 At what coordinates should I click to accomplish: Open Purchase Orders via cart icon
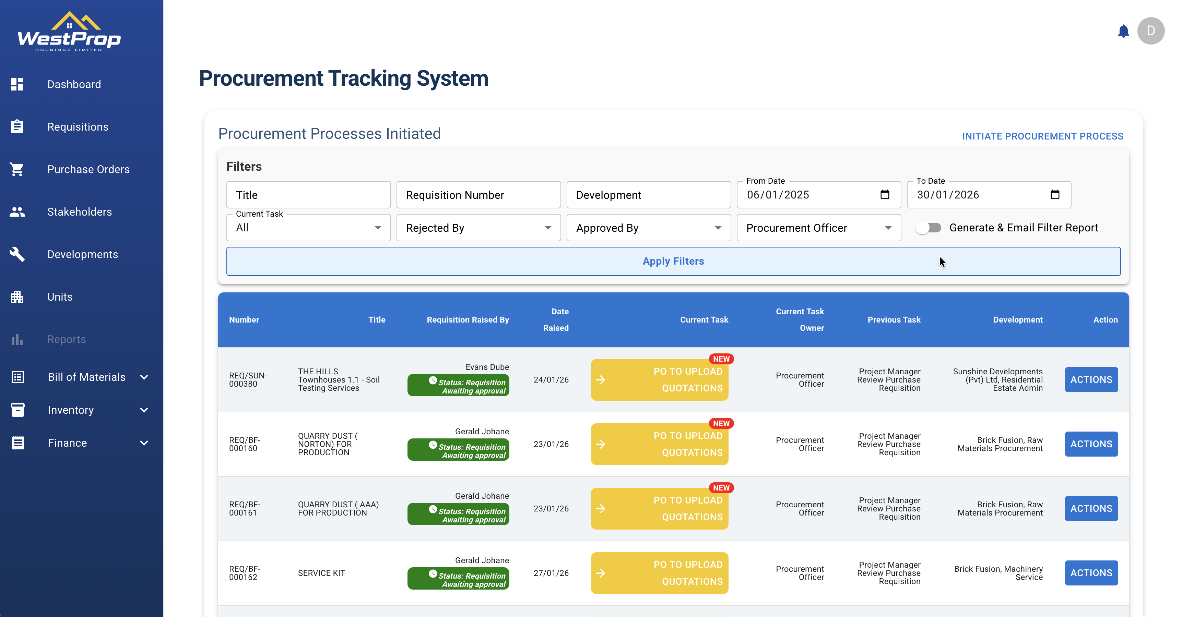pyautogui.click(x=17, y=169)
